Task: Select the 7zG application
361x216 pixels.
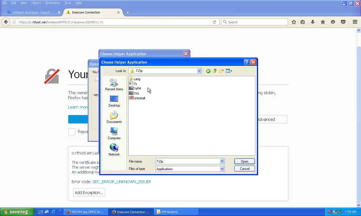Action: click(x=134, y=93)
